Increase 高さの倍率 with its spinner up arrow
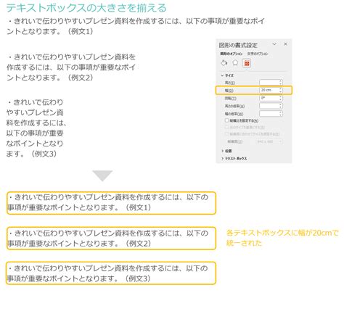 click(x=281, y=104)
